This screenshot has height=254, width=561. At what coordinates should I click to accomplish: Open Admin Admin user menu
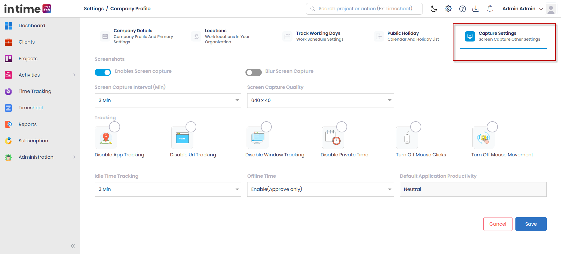pos(523,9)
